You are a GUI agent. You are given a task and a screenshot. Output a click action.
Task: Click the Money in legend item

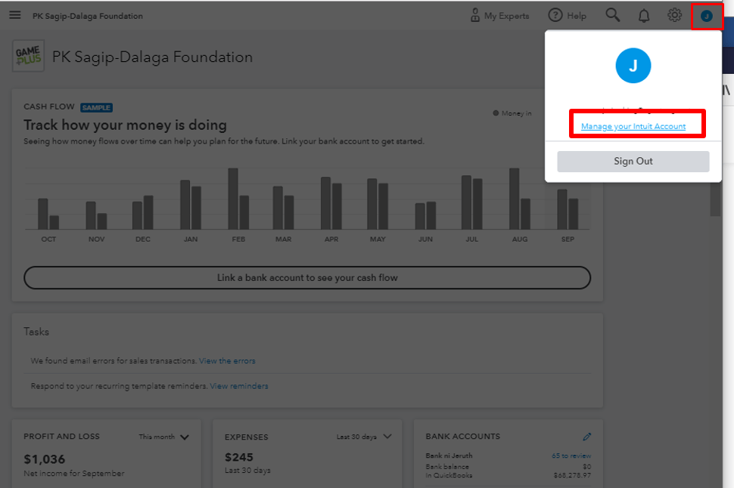coord(512,113)
